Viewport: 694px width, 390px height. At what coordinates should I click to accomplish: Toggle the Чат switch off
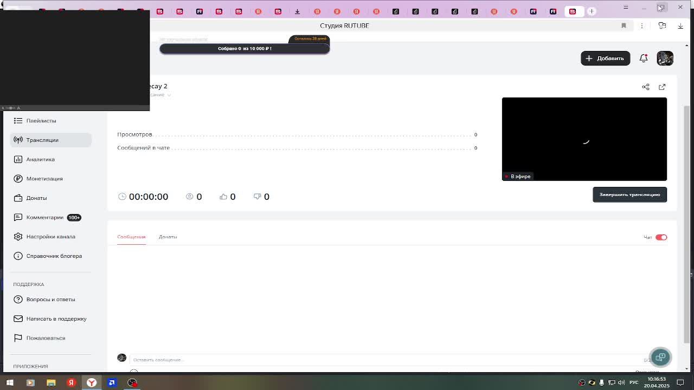(x=661, y=237)
